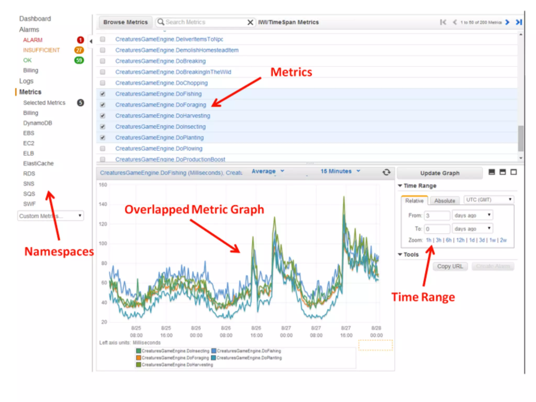Click the refresh graph icon

[386, 172]
